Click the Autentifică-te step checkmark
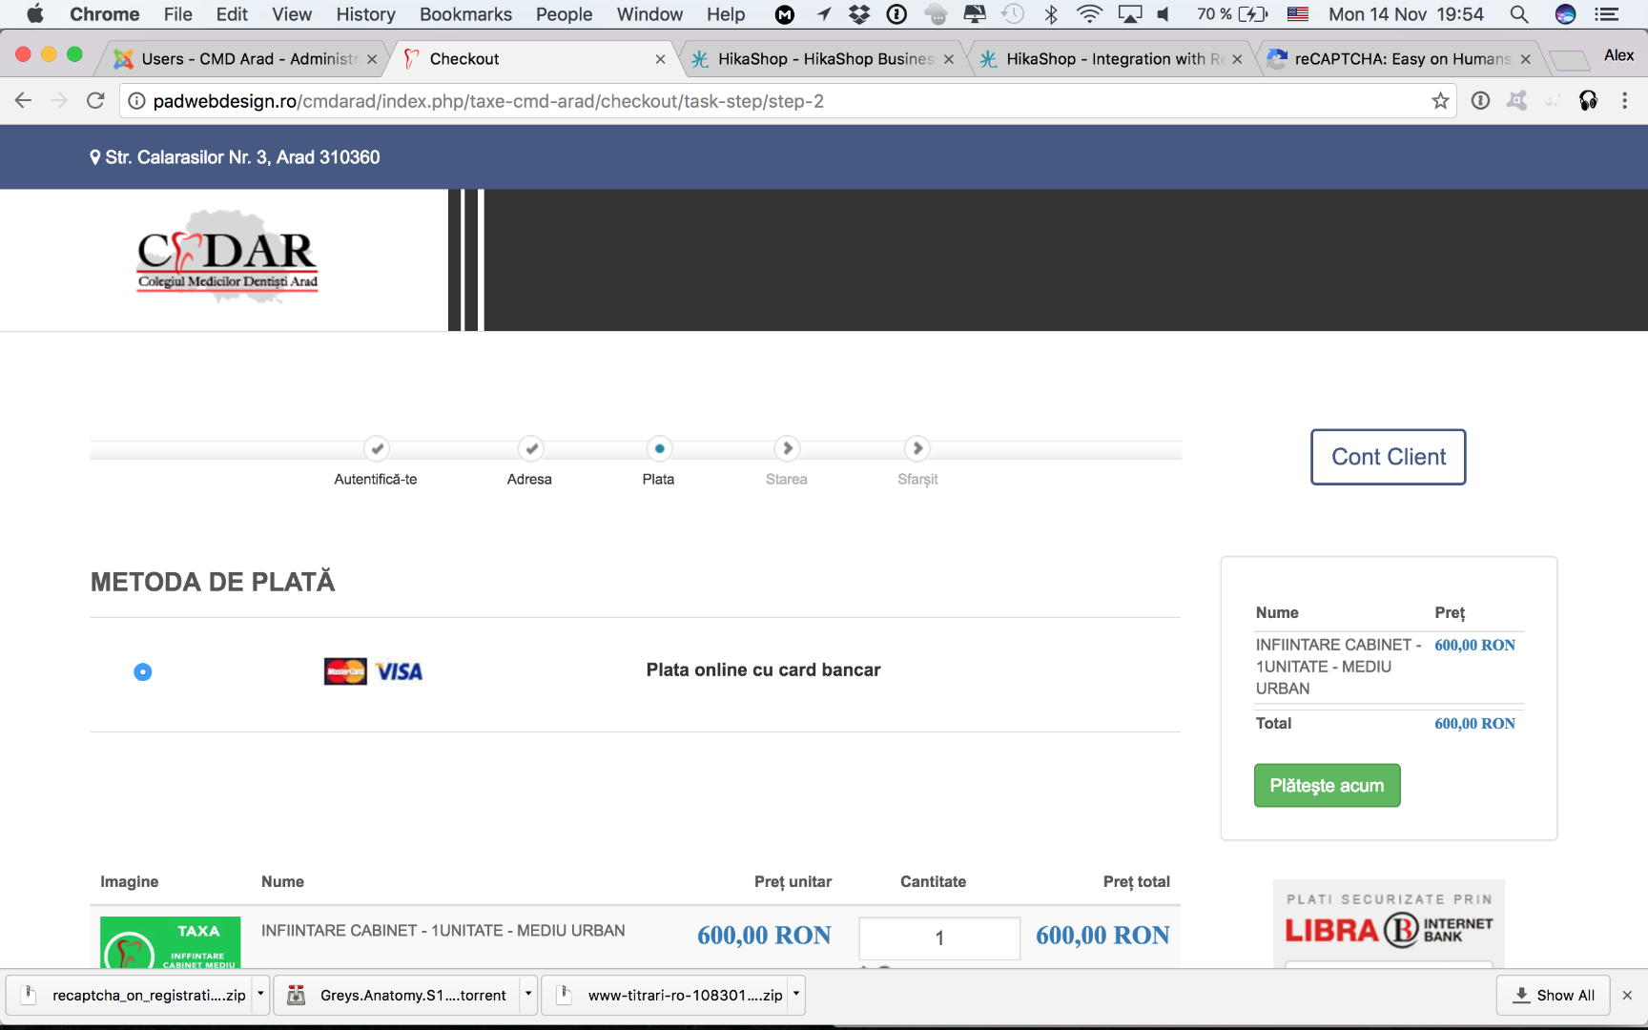The image size is (1648, 1030). [x=377, y=448]
